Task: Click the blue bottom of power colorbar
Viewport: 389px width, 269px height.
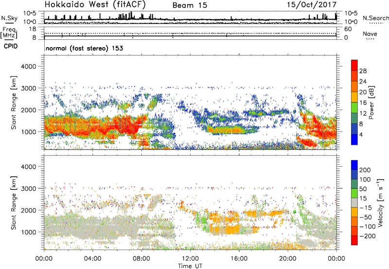Action: click(354, 139)
